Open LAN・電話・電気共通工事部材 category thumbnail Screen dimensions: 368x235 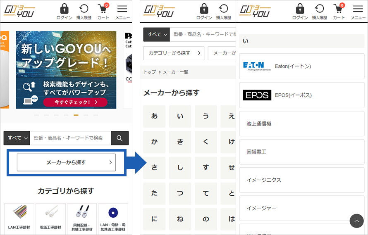tap(113, 218)
